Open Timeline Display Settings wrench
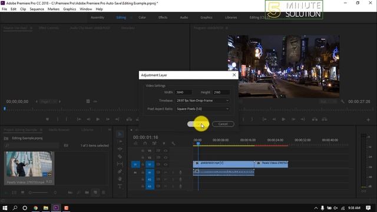The height and width of the screenshot is (212, 377). [173, 144]
